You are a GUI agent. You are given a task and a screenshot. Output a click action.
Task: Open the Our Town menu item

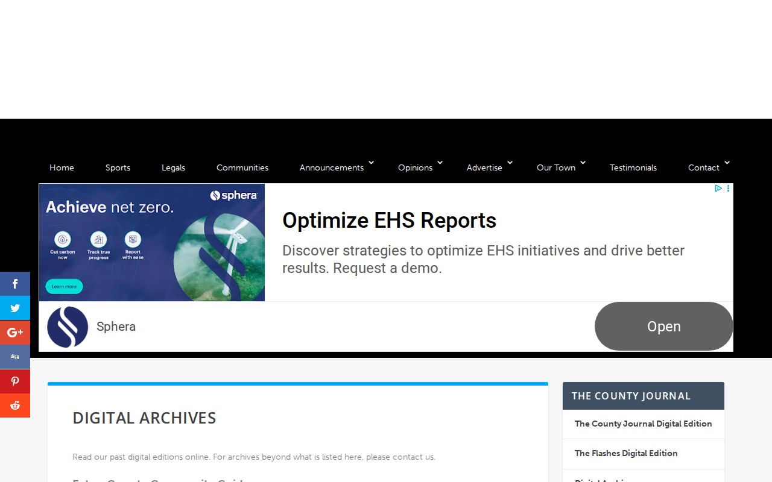coord(556,167)
